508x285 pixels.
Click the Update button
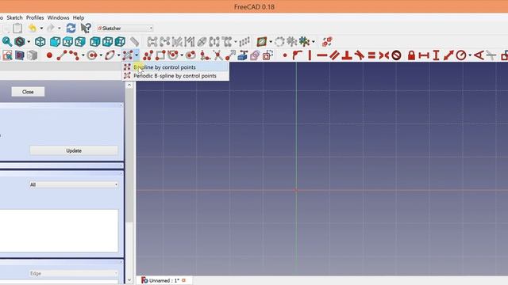tap(74, 150)
